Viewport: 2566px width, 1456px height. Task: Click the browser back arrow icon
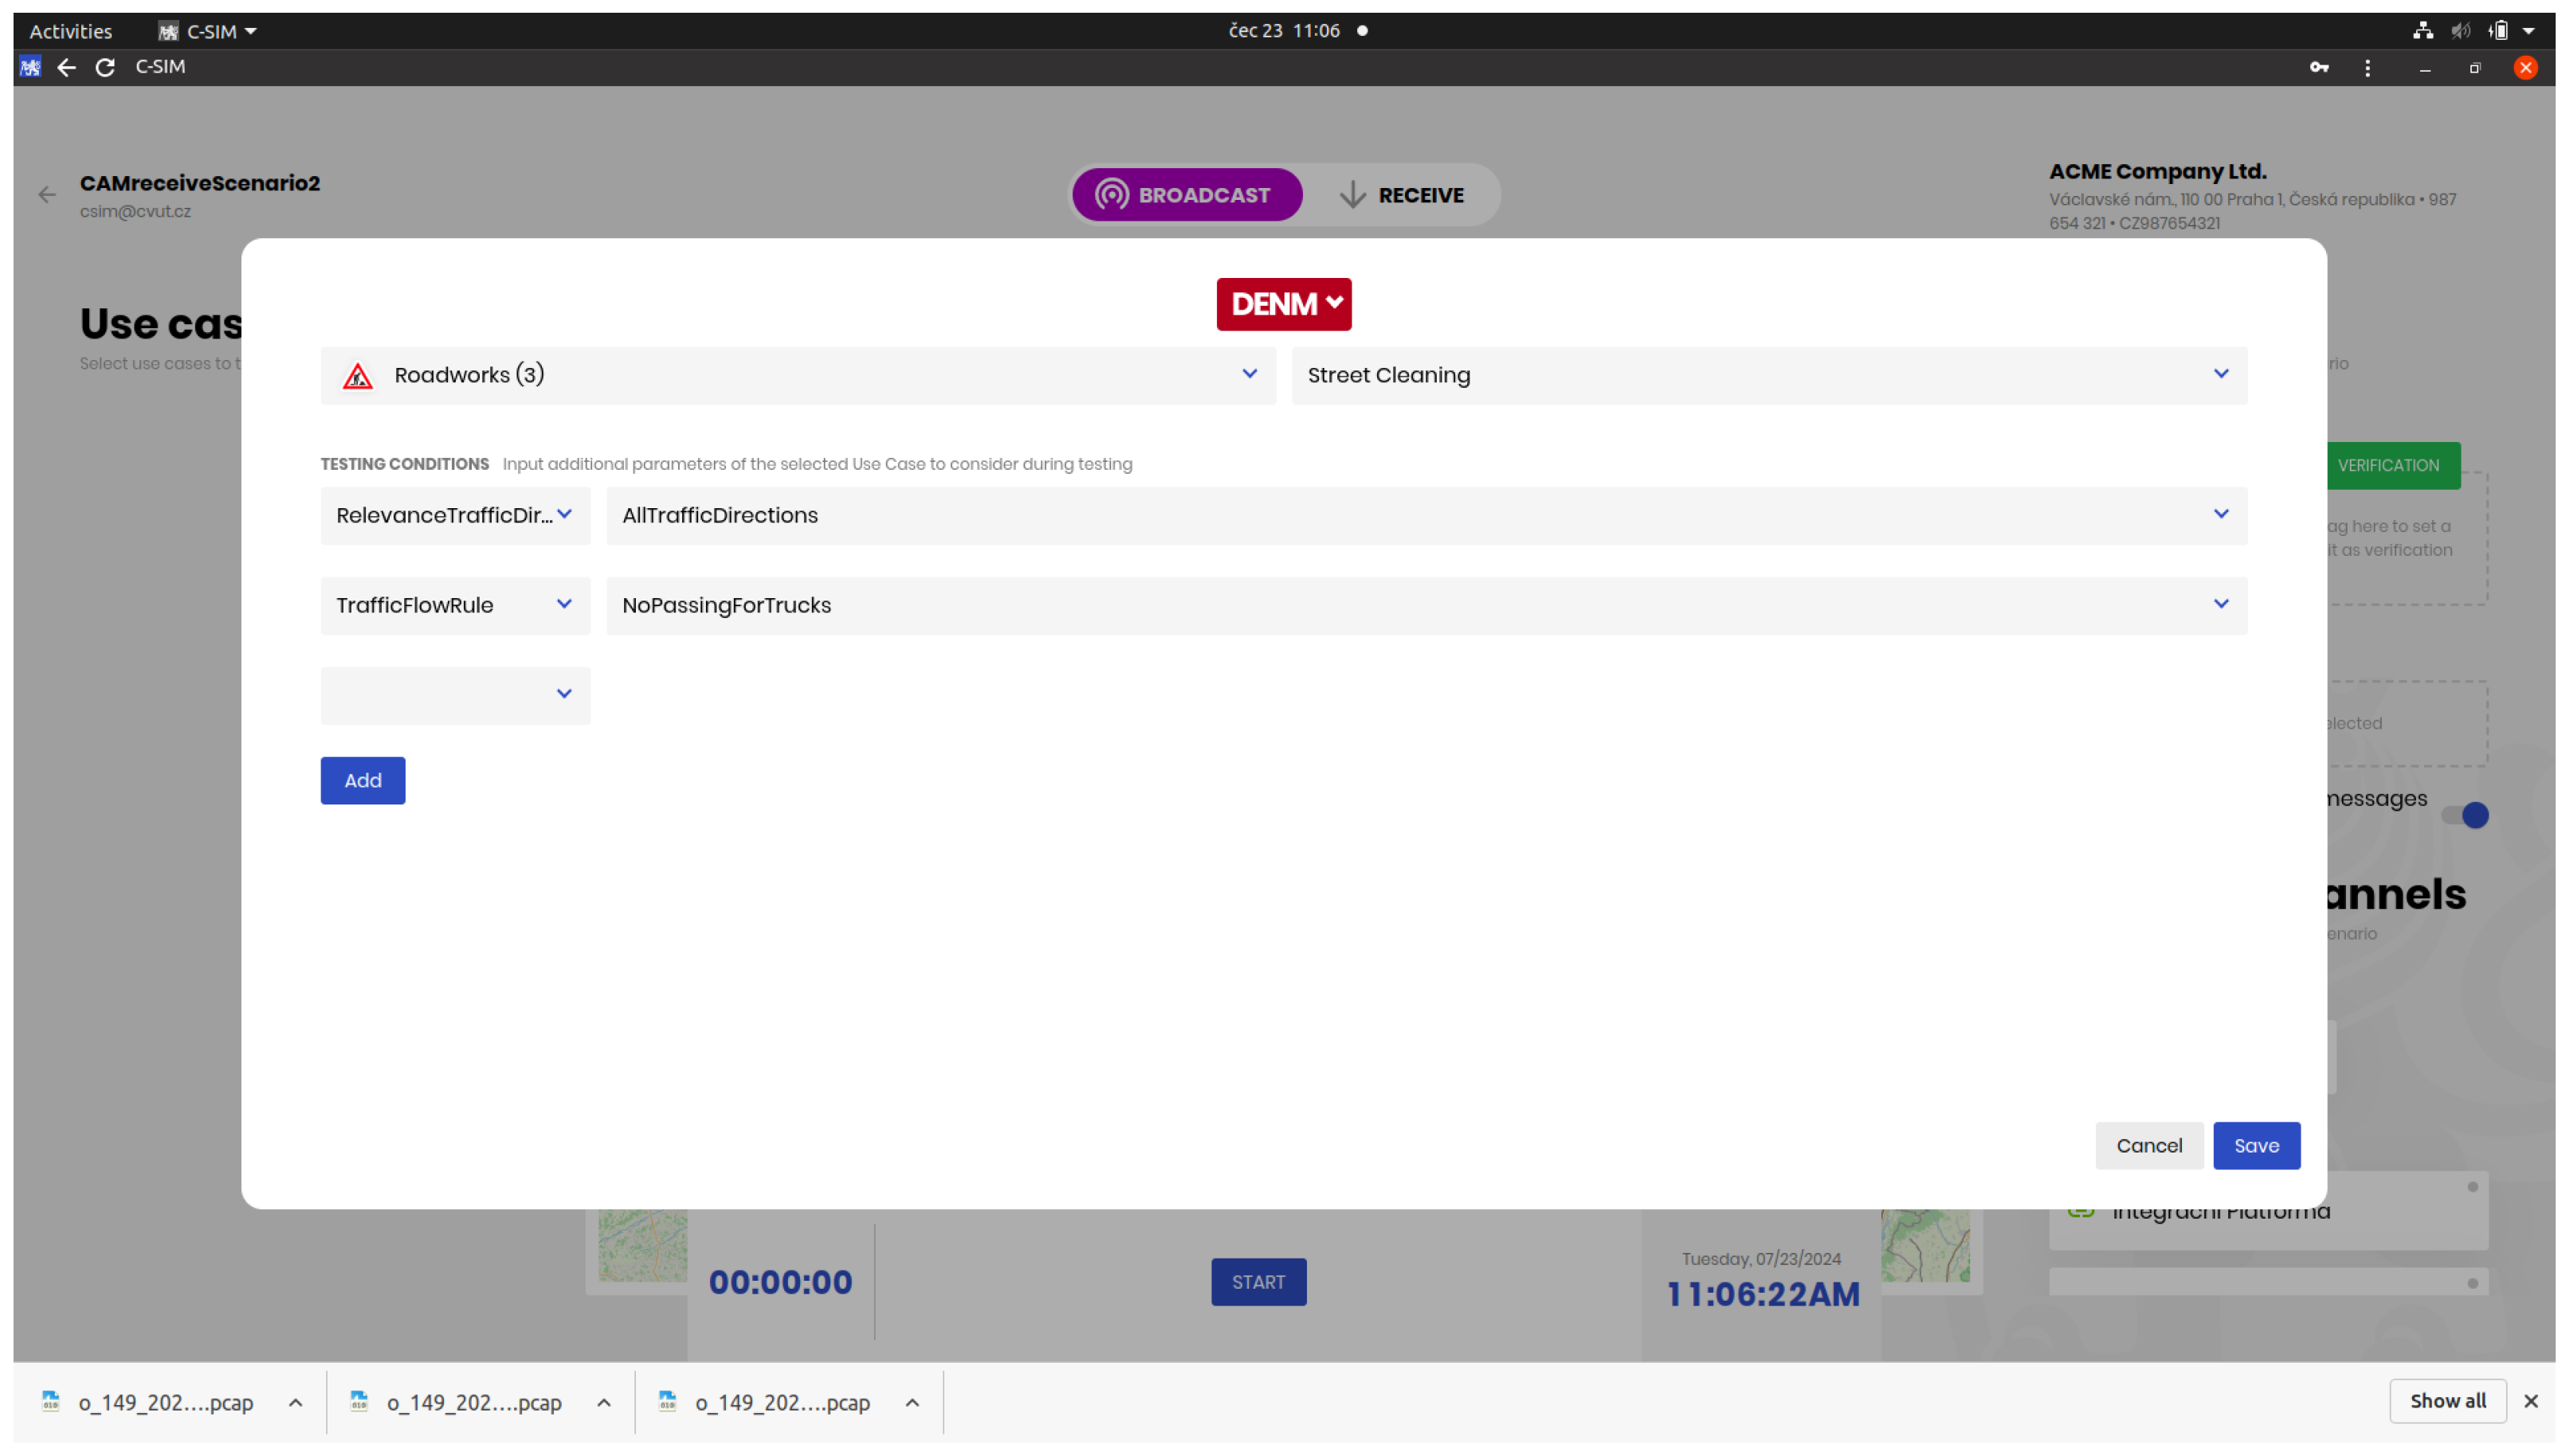(67, 67)
